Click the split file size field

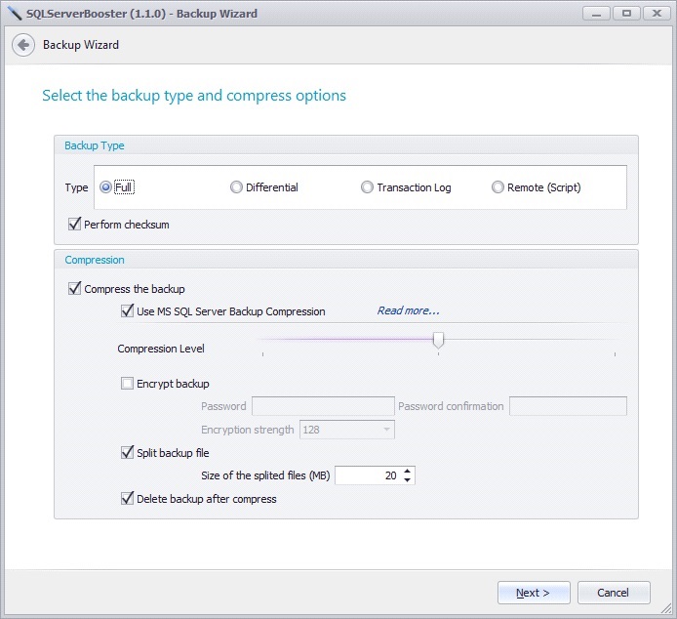pyautogui.click(x=367, y=475)
